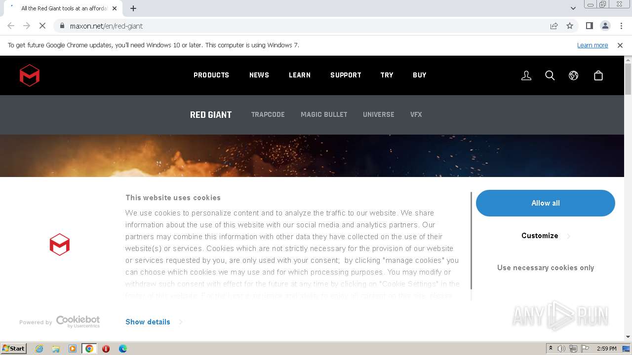Viewport: 632px width, 355px height.
Task: Go to VFX sub-navigation
Action: 416,115
